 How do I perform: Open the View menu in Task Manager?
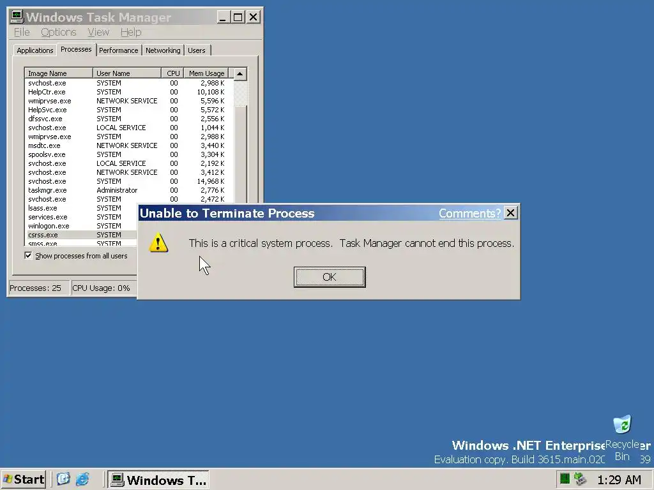click(x=98, y=32)
